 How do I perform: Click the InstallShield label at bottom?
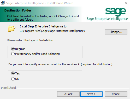click(x=8, y=88)
